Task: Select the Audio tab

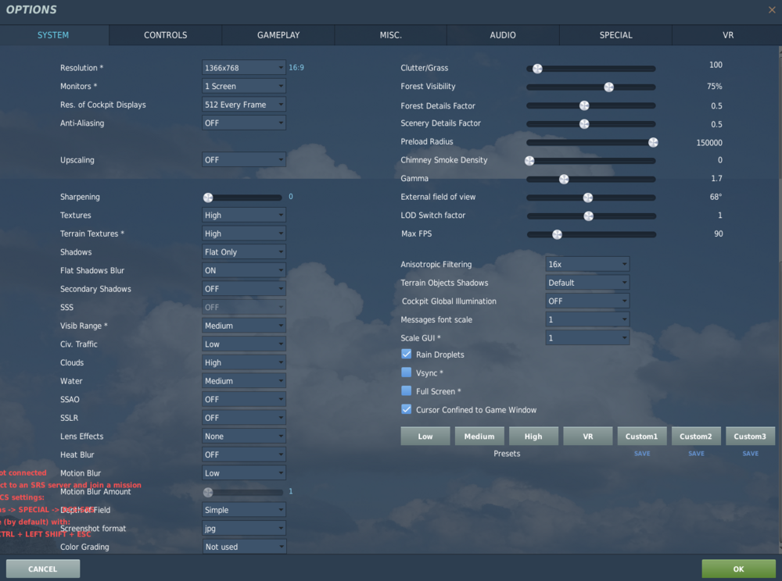Action: pyautogui.click(x=503, y=35)
